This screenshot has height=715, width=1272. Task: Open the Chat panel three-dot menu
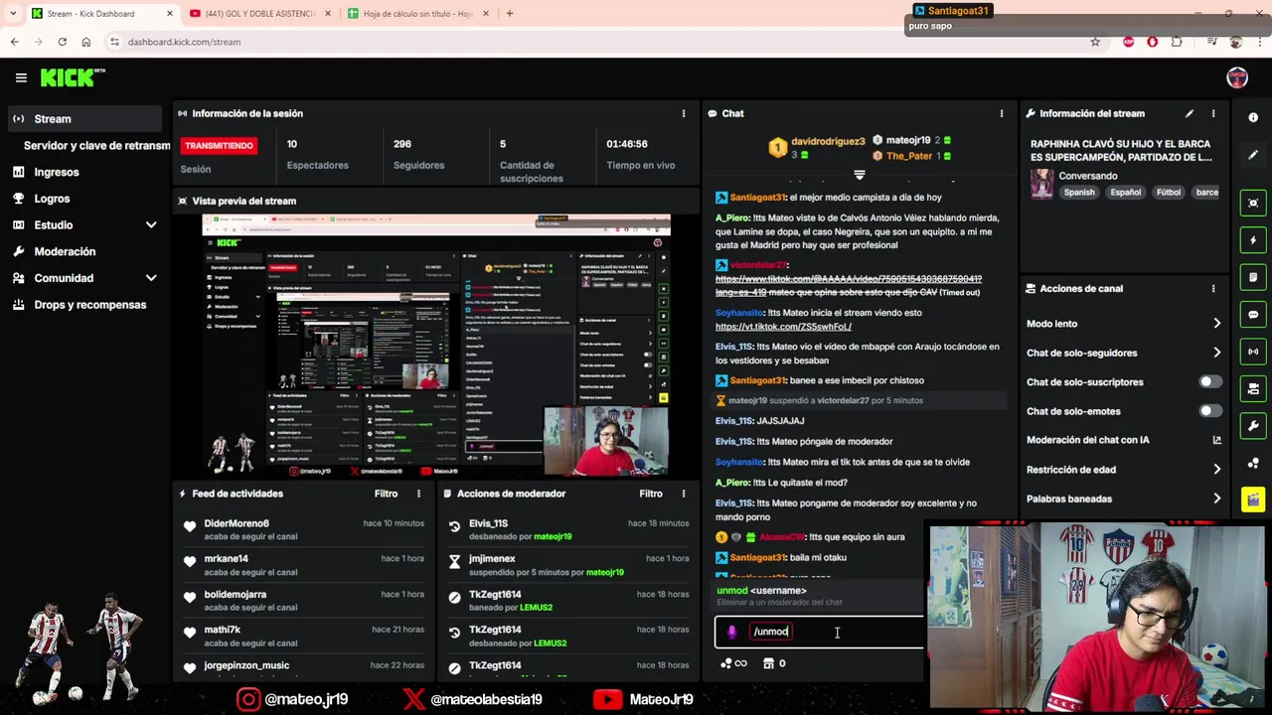pyautogui.click(x=1002, y=113)
